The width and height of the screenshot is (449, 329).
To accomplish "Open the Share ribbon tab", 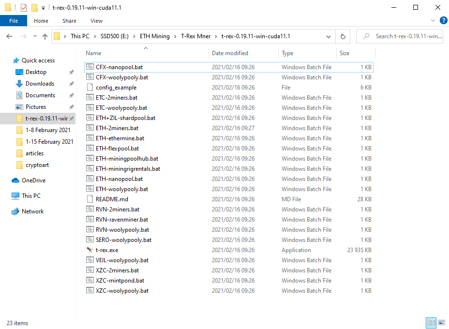I will 69,21.
